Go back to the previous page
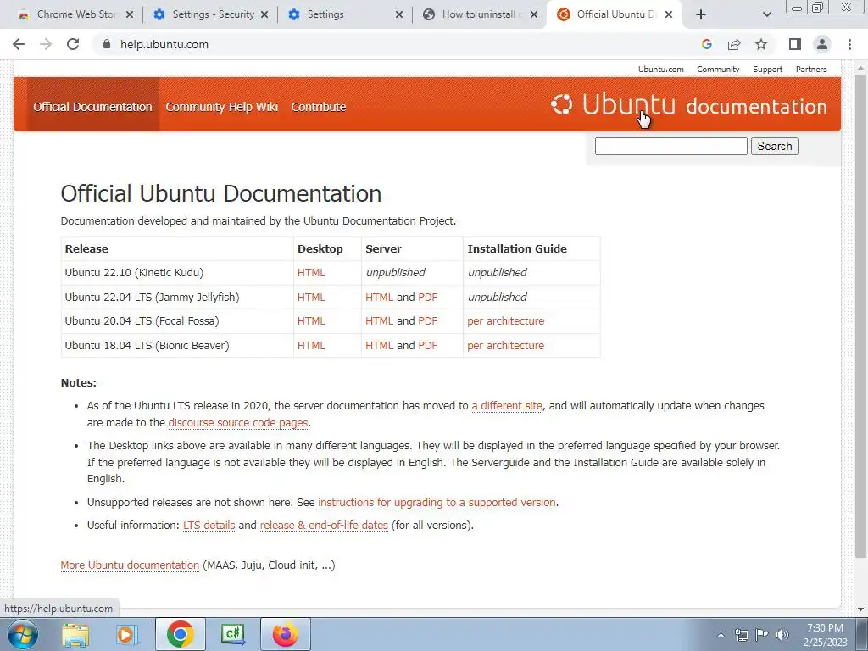 pos(19,44)
